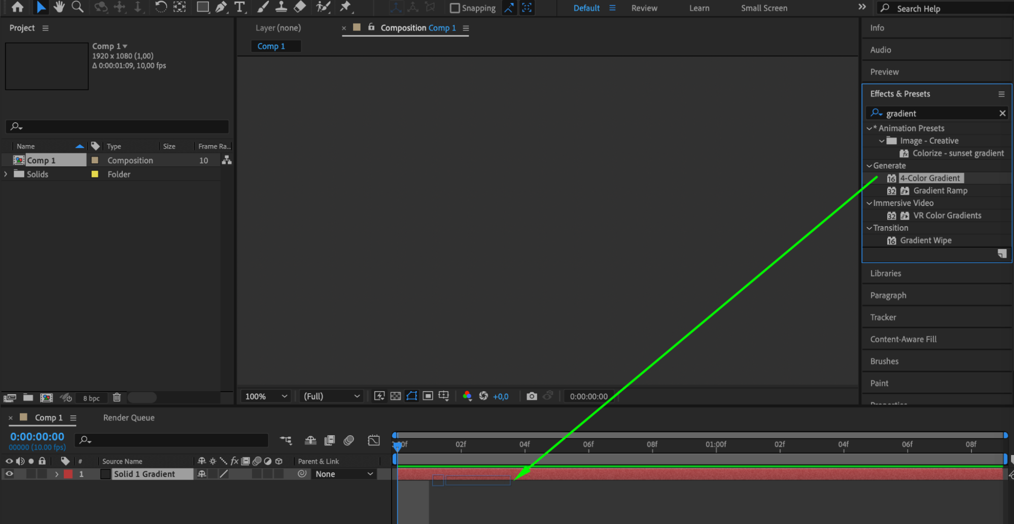
Task: Hide the Solid 1 Gradient layer
Action: click(x=9, y=474)
